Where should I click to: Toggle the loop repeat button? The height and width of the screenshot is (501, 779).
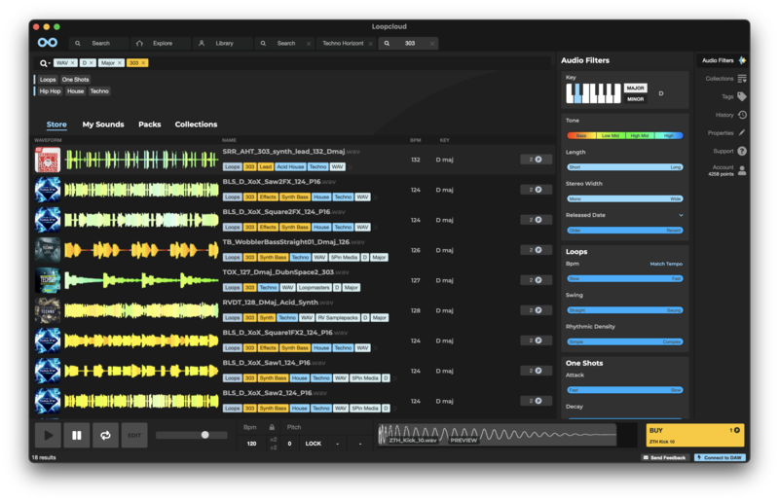tap(105, 436)
